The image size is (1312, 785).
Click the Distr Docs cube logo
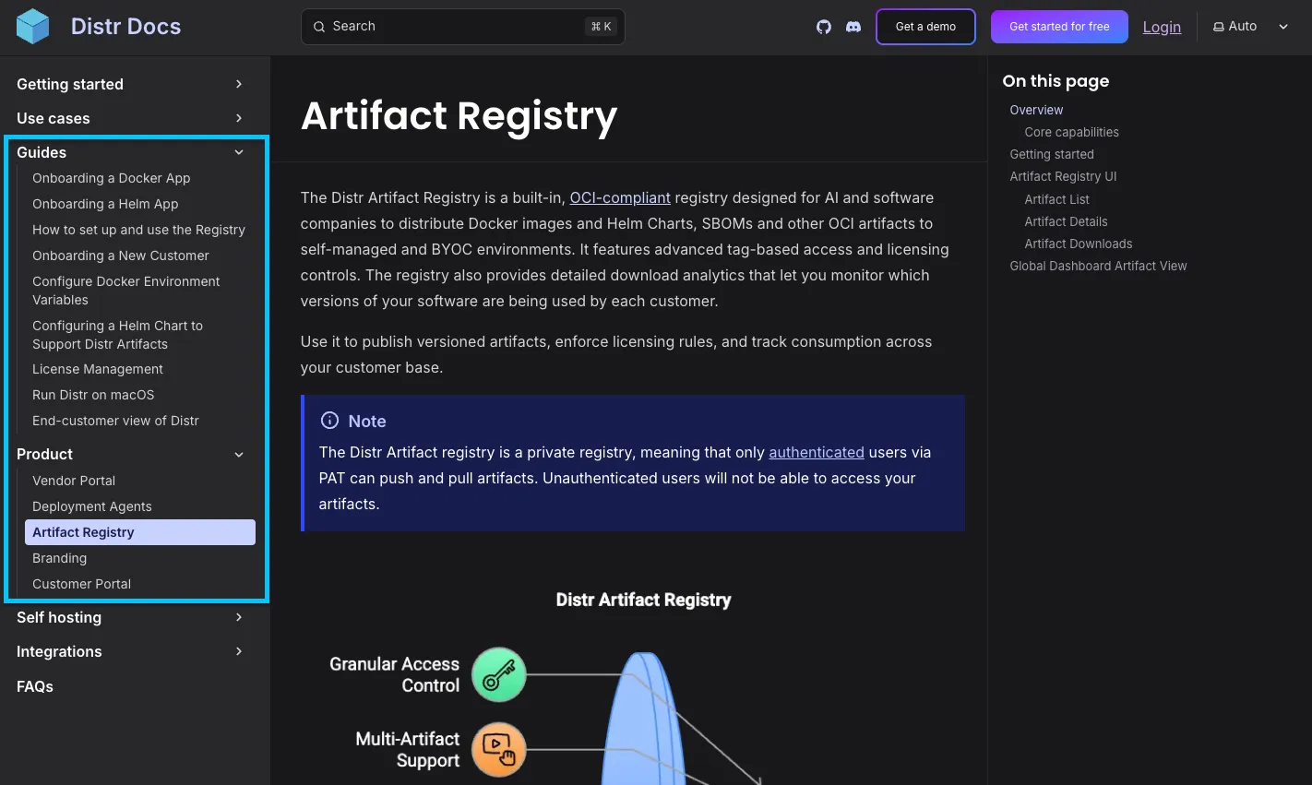(x=32, y=26)
